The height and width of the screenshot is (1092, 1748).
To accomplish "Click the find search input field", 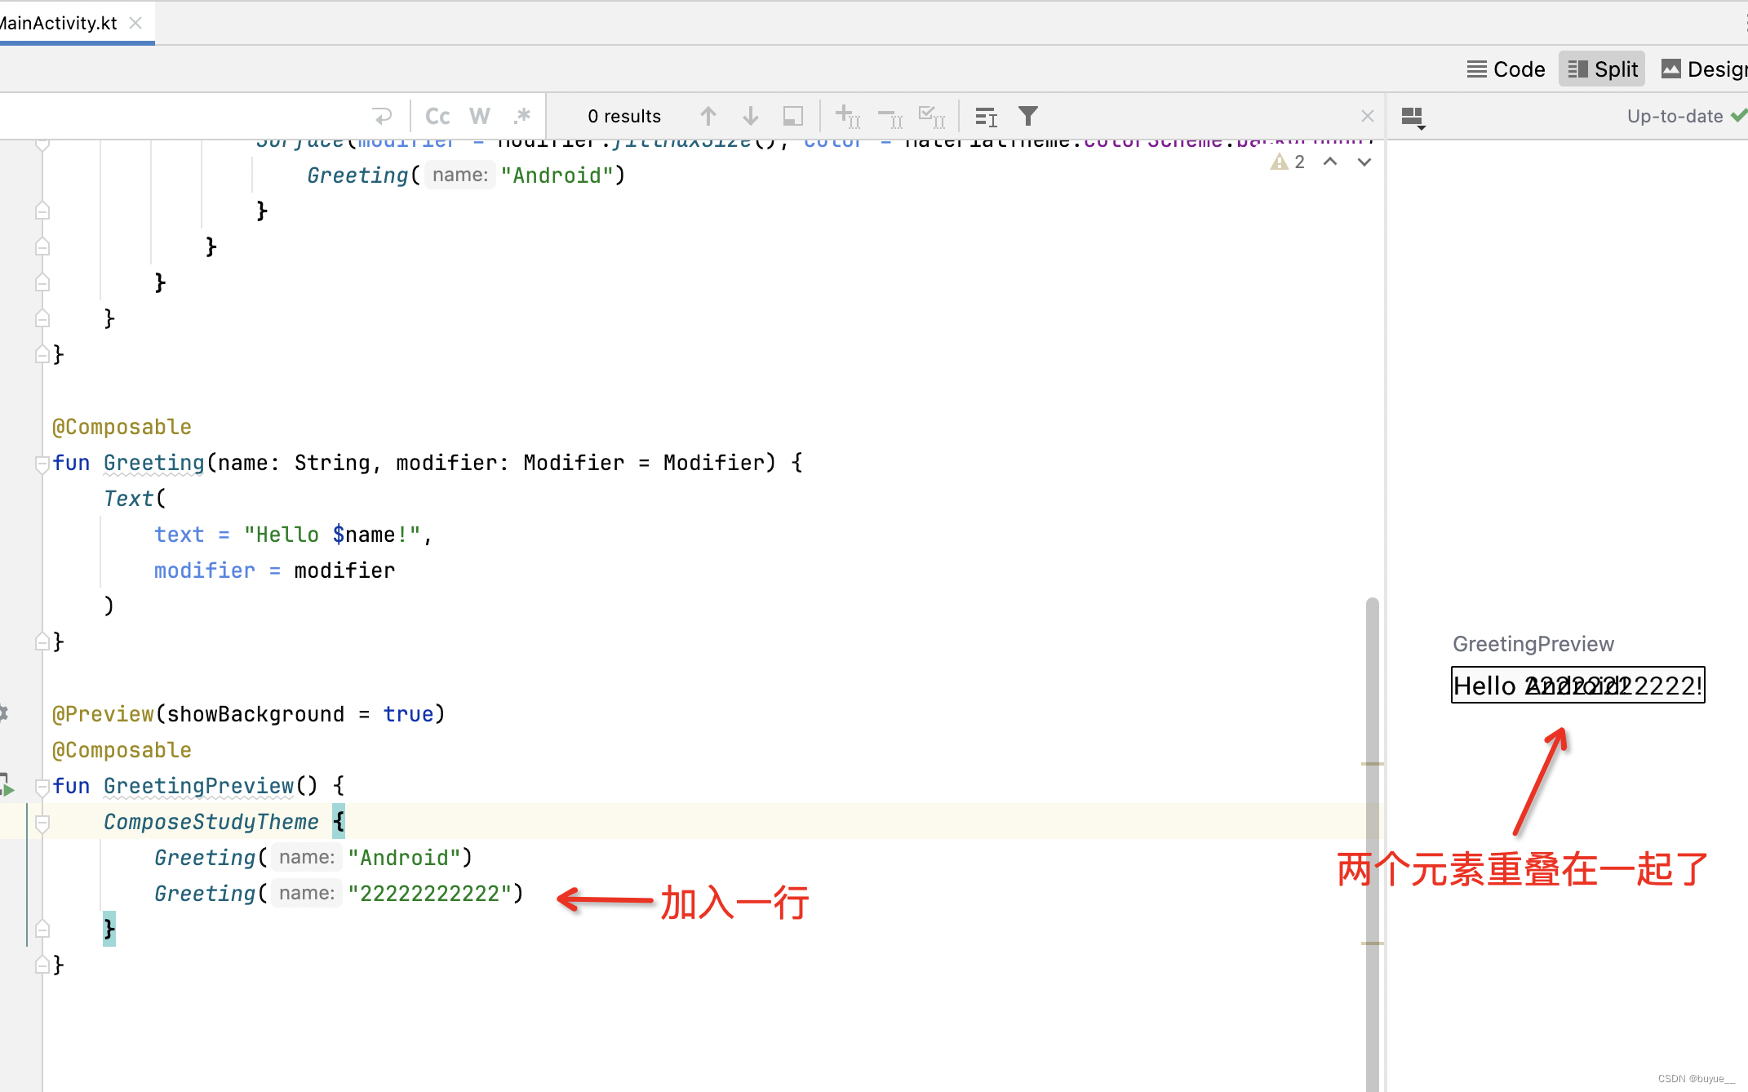I will point(184,116).
